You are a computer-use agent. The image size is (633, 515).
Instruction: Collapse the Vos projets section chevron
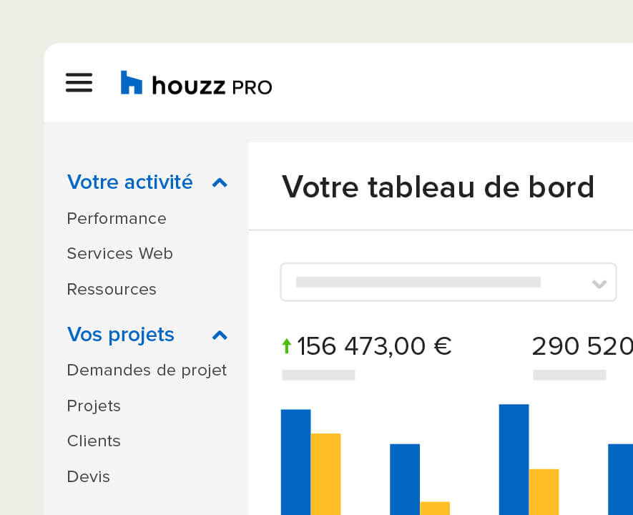click(x=220, y=335)
